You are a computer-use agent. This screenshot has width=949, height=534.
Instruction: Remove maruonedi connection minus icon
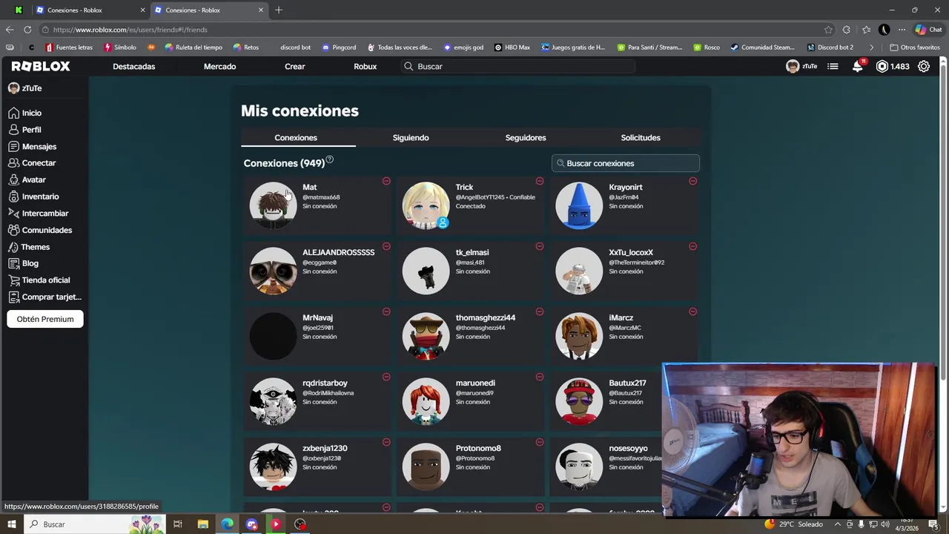point(540,377)
